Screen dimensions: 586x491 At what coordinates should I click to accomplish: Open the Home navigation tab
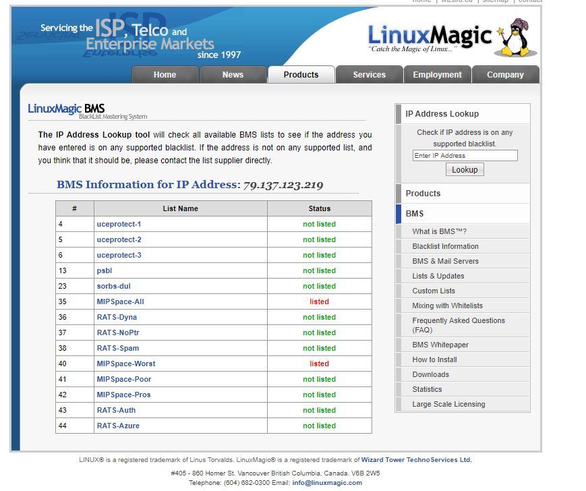(165, 75)
